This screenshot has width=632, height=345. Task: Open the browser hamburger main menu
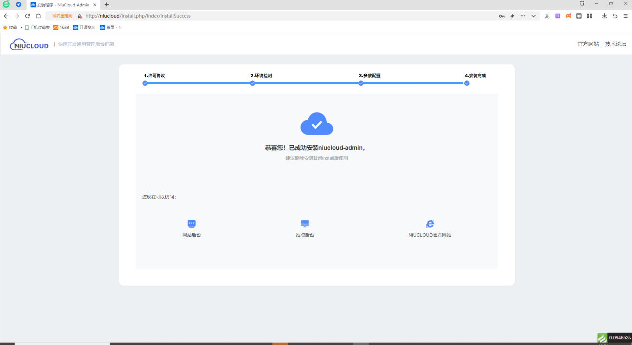point(625,16)
